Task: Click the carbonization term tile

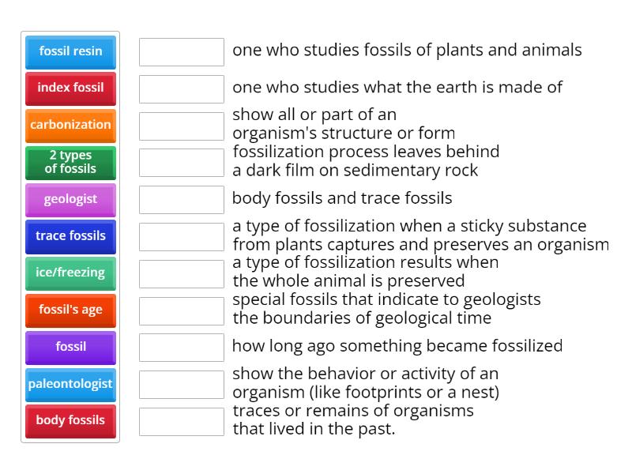Action: click(x=70, y=125)
